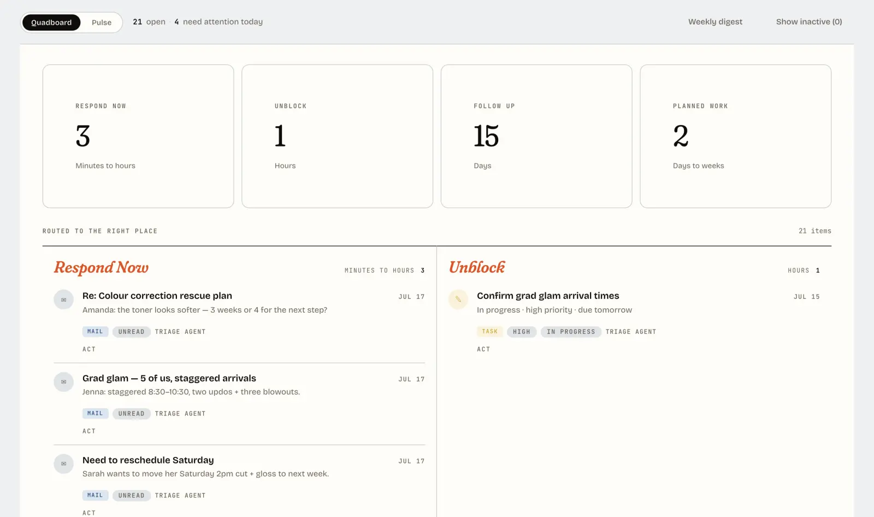Click the TASK tag on Confirm grad glam

(x=490, y=331)
